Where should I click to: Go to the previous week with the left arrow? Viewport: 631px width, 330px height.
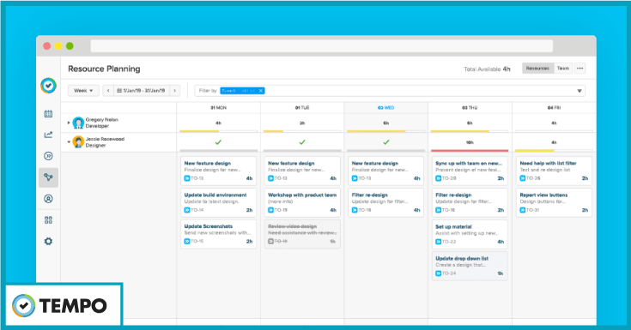[108, 91]
